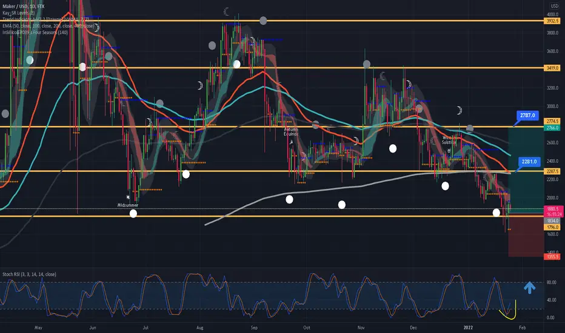Select the blue 2787.0 price callout
Image resolution: width=565 pixels, height=333 pixels.
pos(527,116)
